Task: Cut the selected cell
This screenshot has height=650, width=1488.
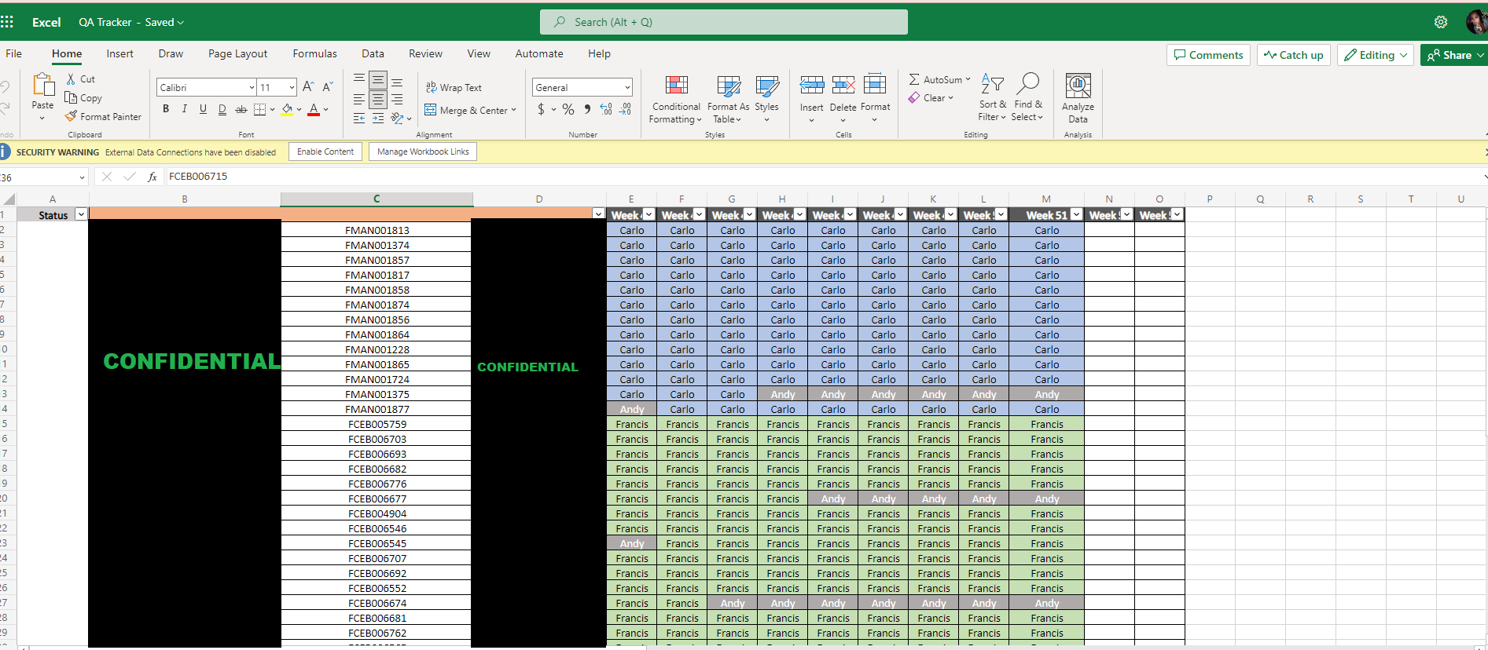Action: click(80, 79)
